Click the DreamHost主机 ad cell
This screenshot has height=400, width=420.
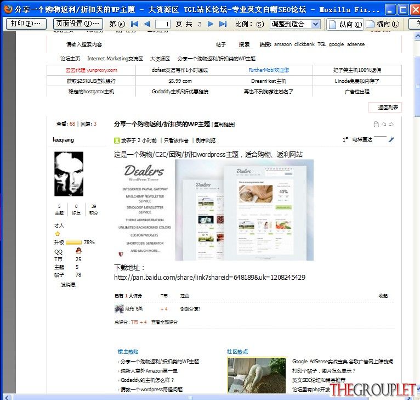point(269,81)
